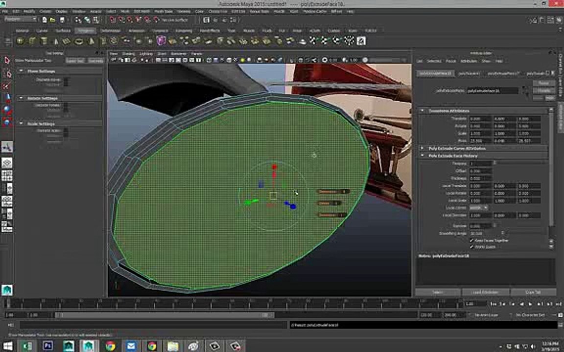Activate the Lasso select tool

7,74
